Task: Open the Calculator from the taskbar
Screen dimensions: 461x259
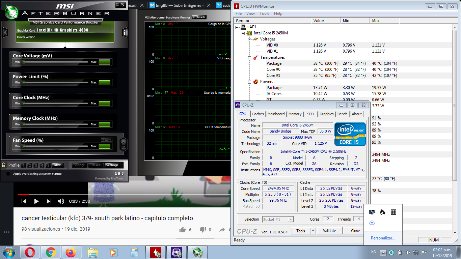Action: pos(134,252)
